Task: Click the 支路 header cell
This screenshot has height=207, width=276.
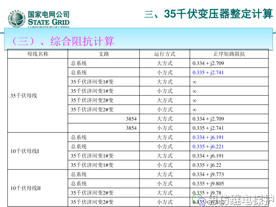Action: pyautogui.click(x=103, y=54)
